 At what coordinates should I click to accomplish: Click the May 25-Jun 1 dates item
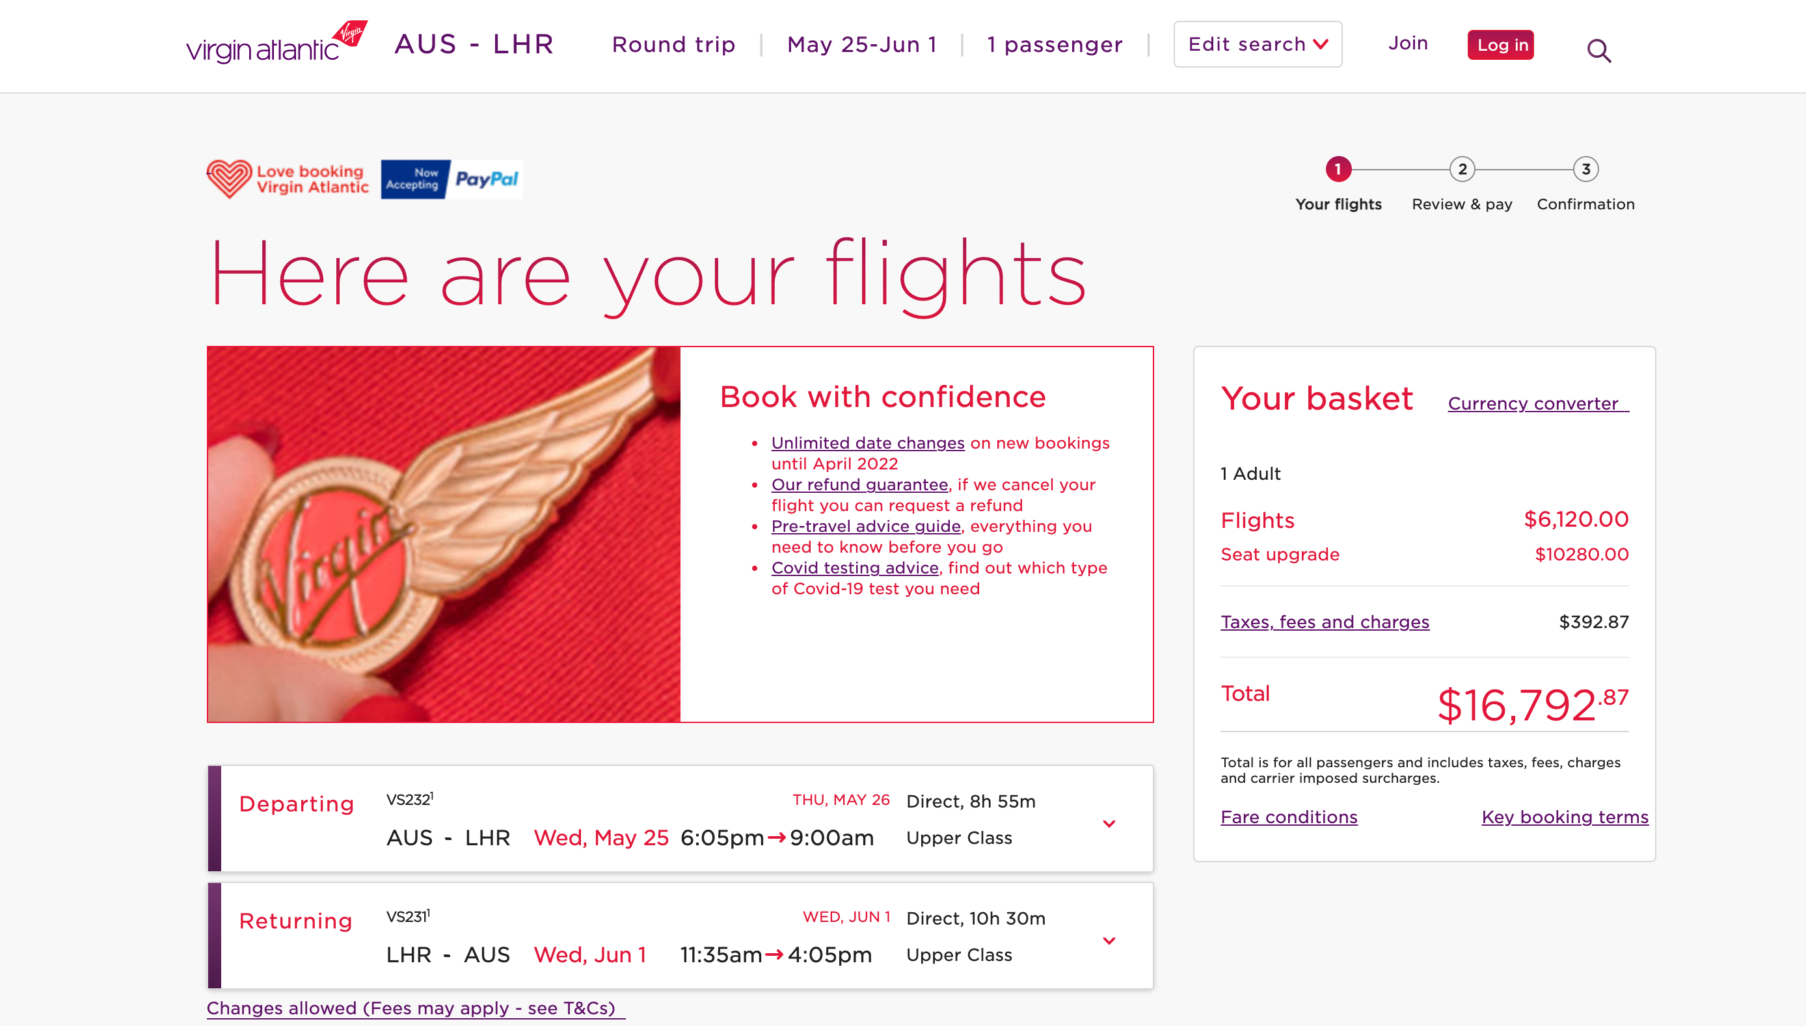861,44
